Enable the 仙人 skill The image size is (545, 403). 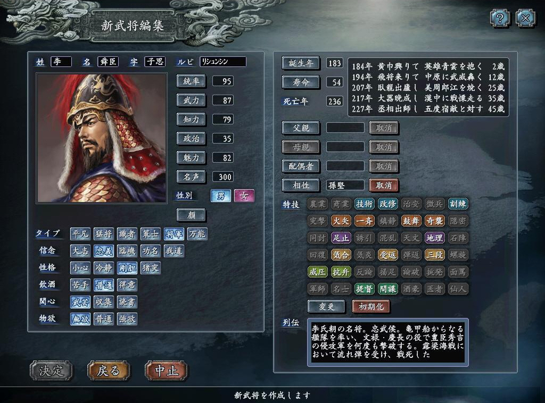point(458,289)
